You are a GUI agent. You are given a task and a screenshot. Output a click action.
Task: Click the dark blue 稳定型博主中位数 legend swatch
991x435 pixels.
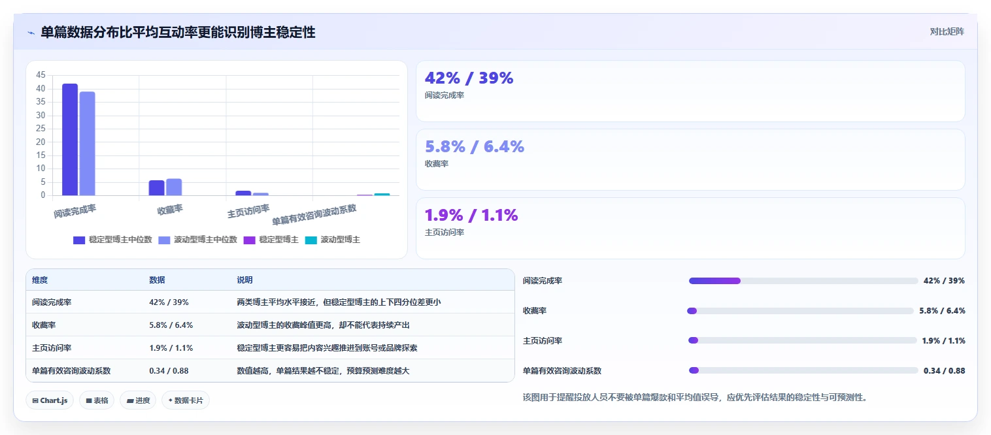coord(79,240)
